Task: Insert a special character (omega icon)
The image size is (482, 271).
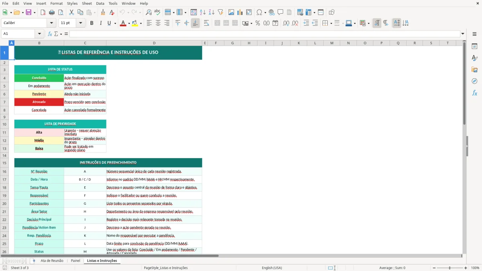Action: (x=259, y=12)
